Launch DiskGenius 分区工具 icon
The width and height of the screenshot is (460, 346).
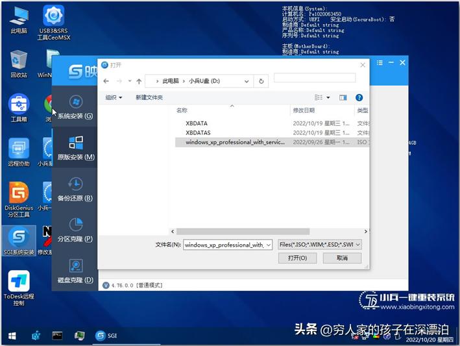(19, 199)
